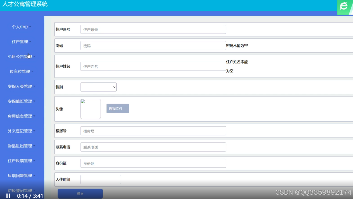Click the 楼房号 field label
353x199 pixels.
click(x=61, y=131)
